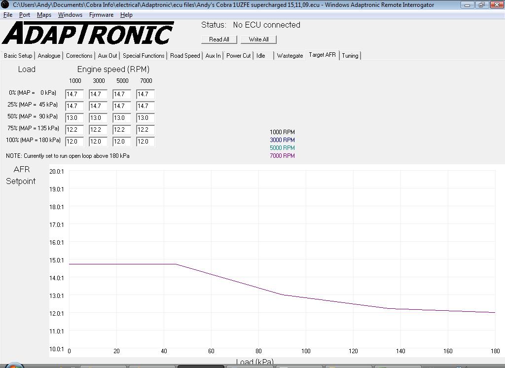Click AFR field for 100% load at 5000 RPM
Image resolution: width=505 pixels, height=368 pixels.
pos(122,142)
